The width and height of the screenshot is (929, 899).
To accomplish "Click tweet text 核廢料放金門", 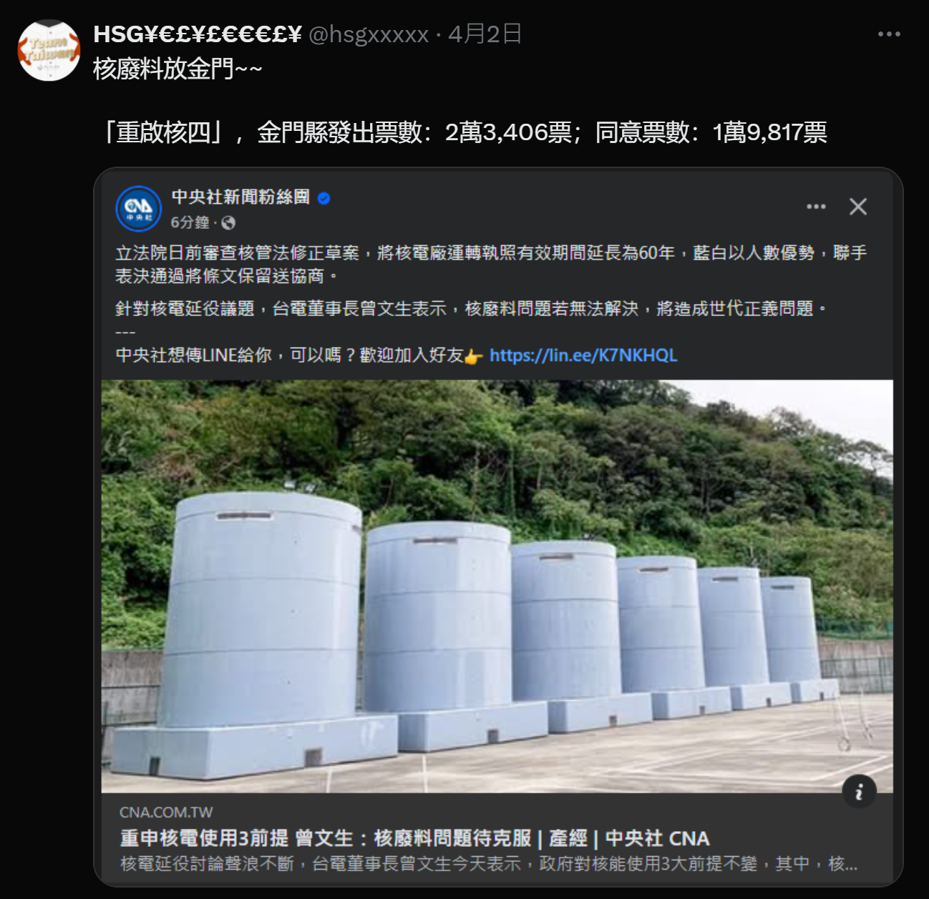I will click(x=177, y=69).
